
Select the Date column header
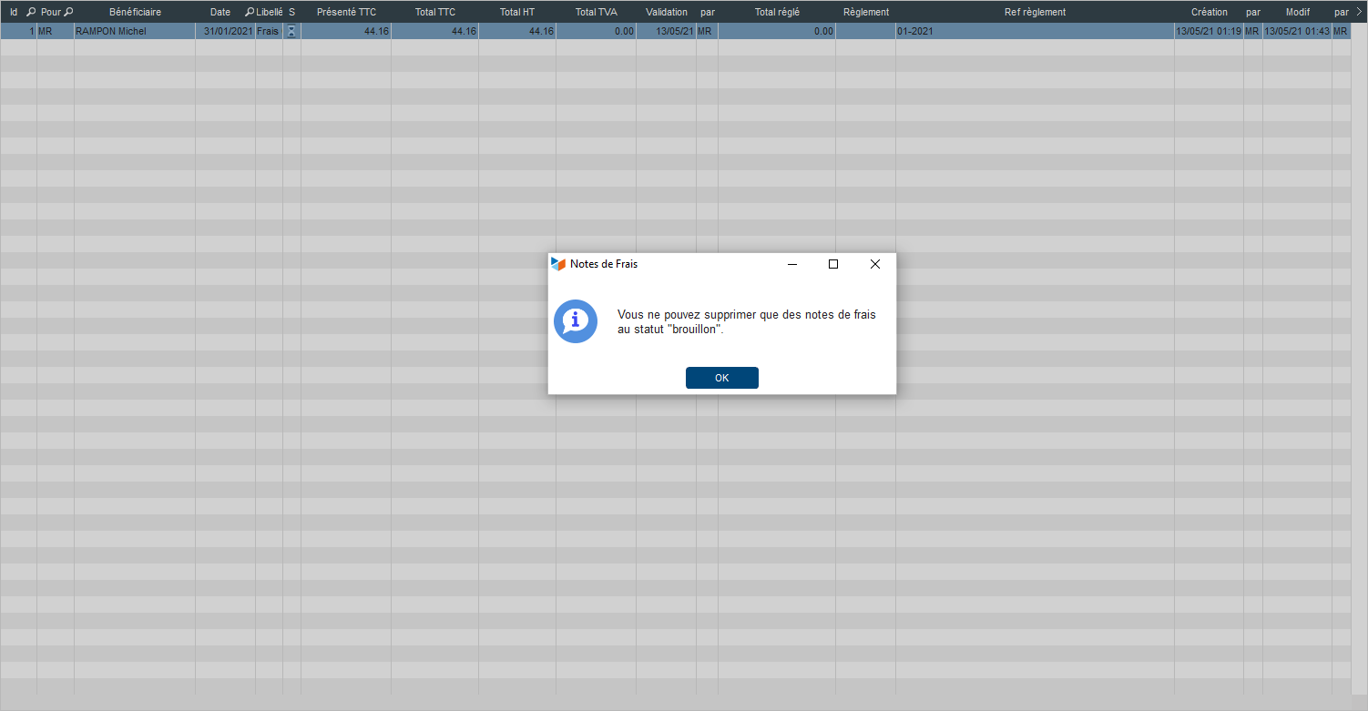(220, 12)
